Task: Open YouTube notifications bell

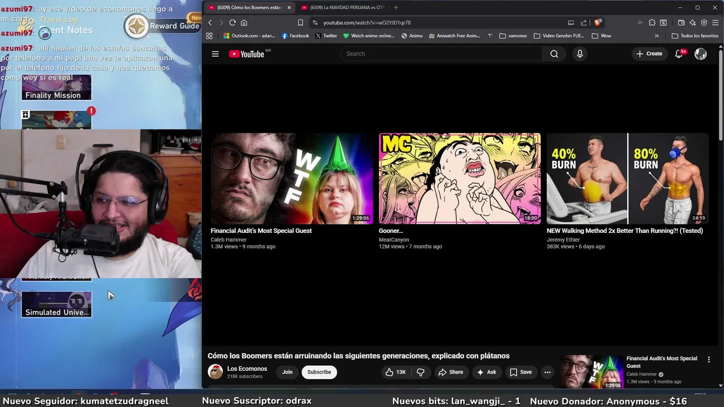Action: click(x=679, y=54)
